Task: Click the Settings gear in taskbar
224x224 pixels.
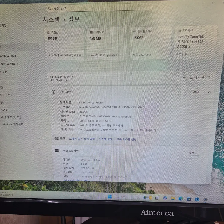Action: (205, 199)
